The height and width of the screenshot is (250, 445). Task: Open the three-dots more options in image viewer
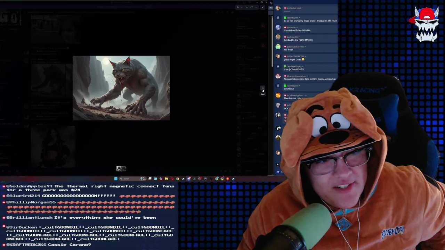point(256,7)
